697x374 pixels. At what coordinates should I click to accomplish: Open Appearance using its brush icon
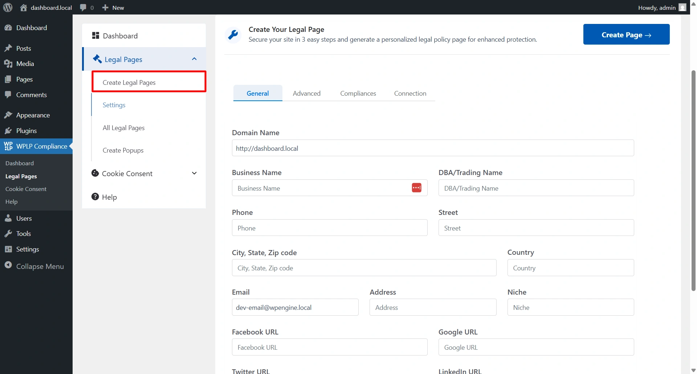(8, 115)
